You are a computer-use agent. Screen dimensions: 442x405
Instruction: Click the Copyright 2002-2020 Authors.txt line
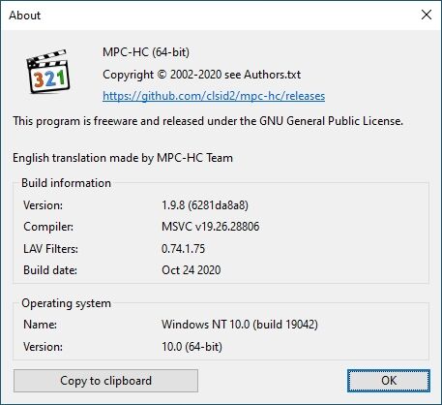coord(201,75)
